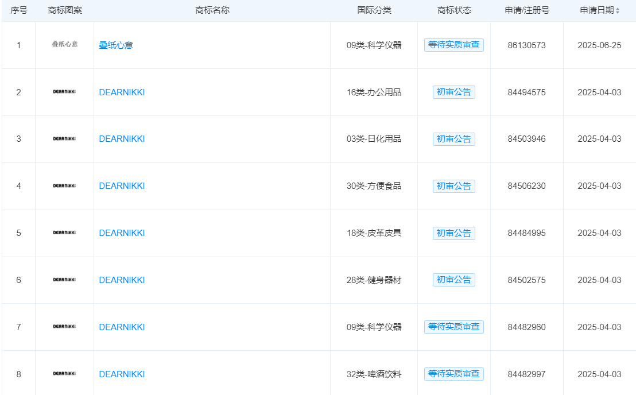
Task: Click the 09类-科学仪器 cell in row 1
Action: pyautogui.click(x=374, y=45)
